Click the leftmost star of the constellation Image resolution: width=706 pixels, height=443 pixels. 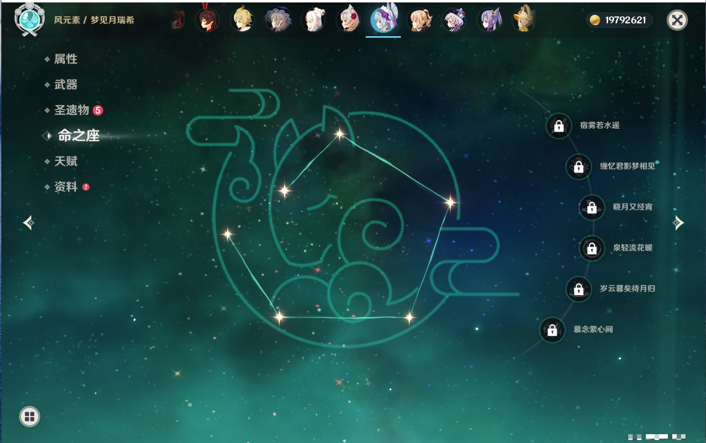coord(227,234)
